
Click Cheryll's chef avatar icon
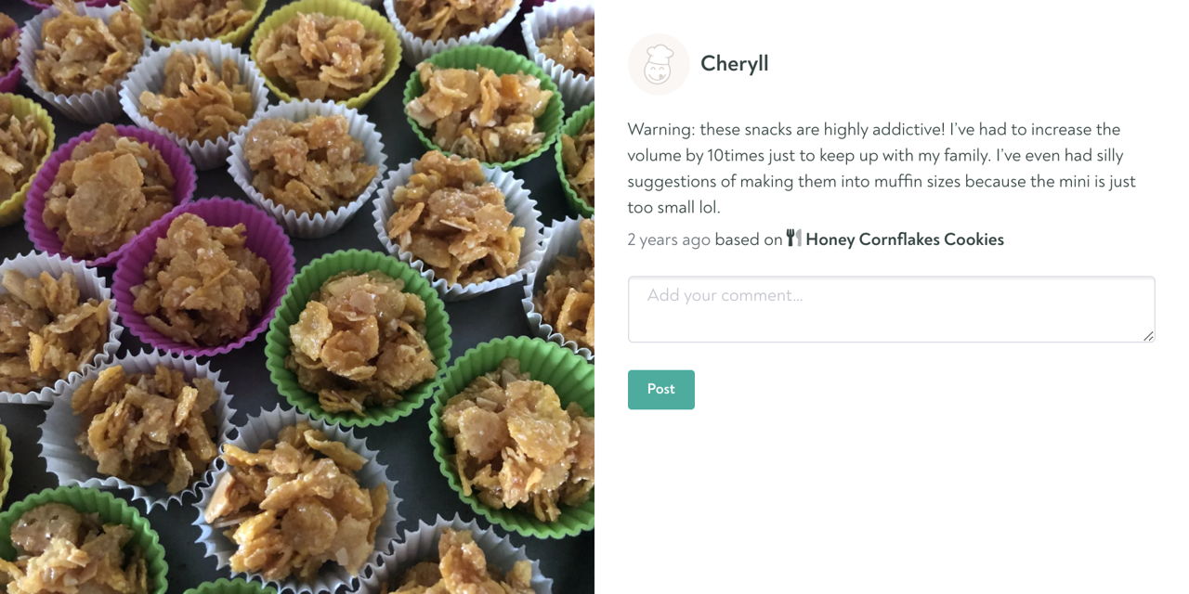(659, 64)
